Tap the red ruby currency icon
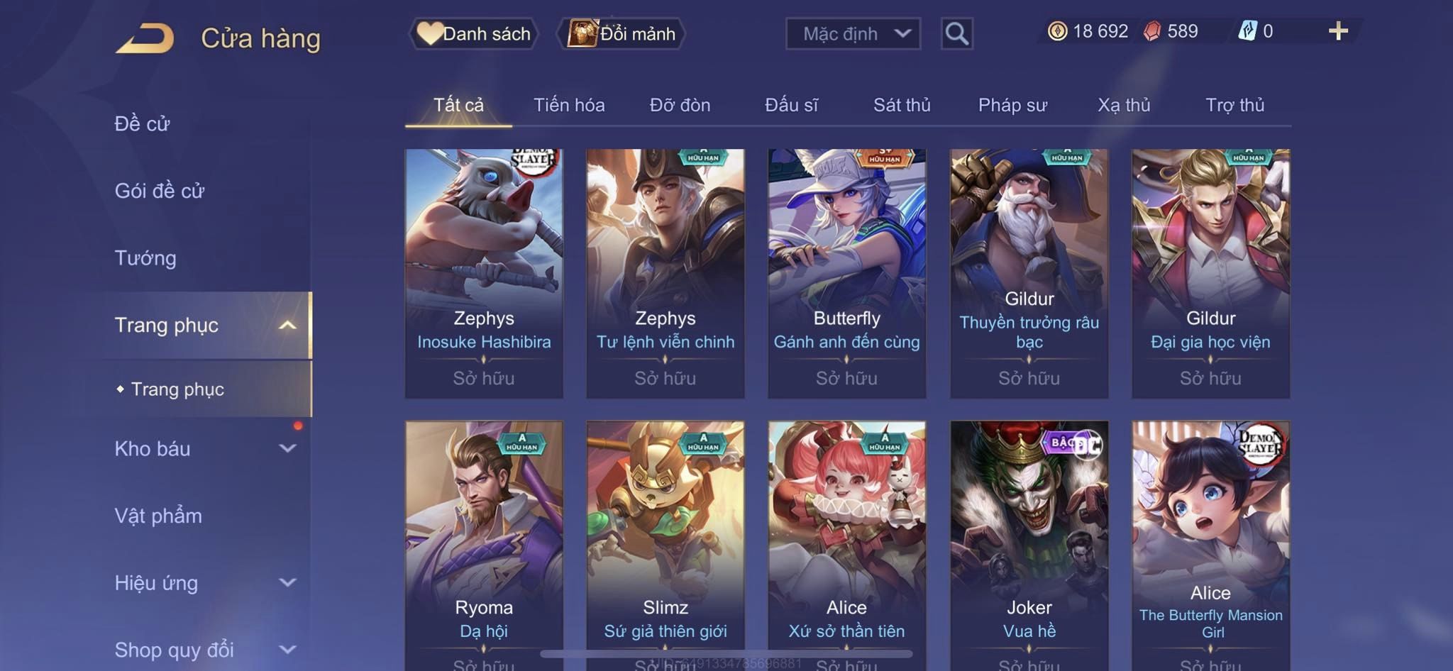 pos(1152,31)
